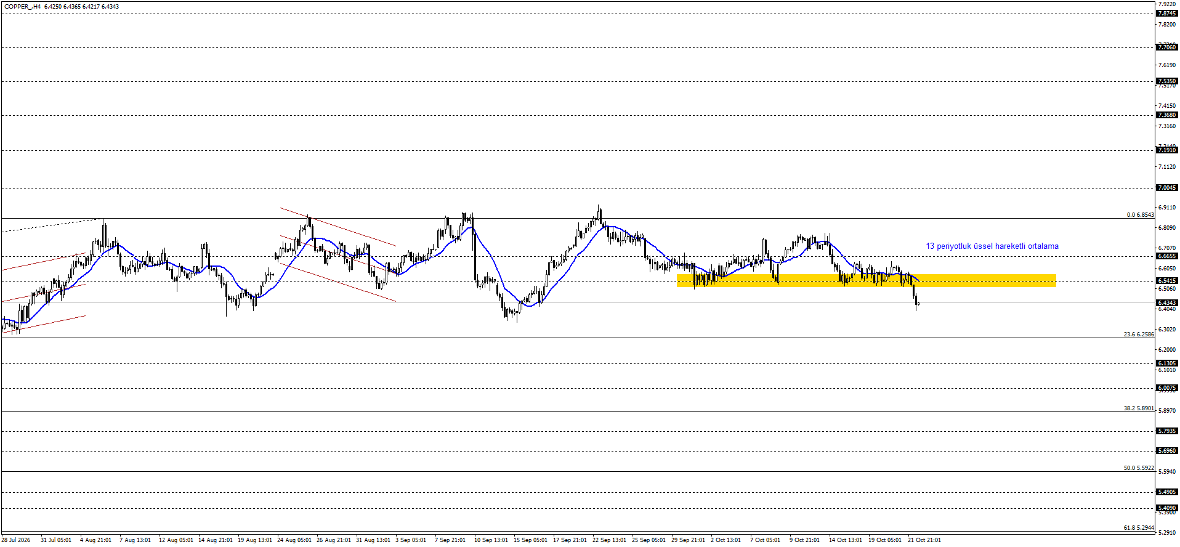Click the '7 Oct 05:01' date label

pyautogui.click(x=766, y=540)
